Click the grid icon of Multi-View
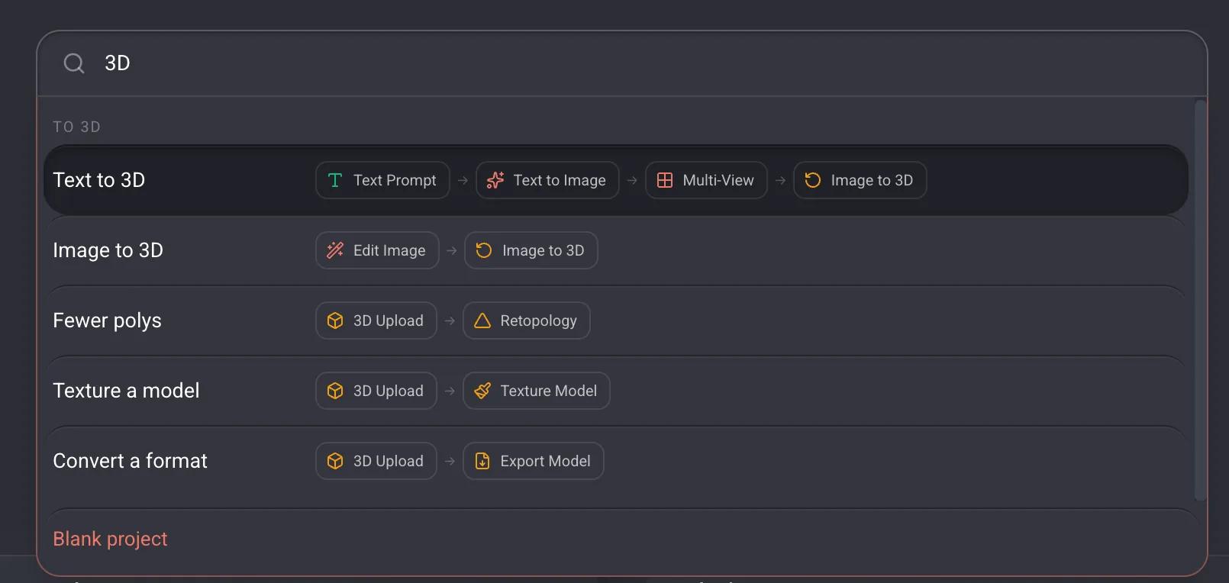The image size is (1229, 583). (665, 180)
